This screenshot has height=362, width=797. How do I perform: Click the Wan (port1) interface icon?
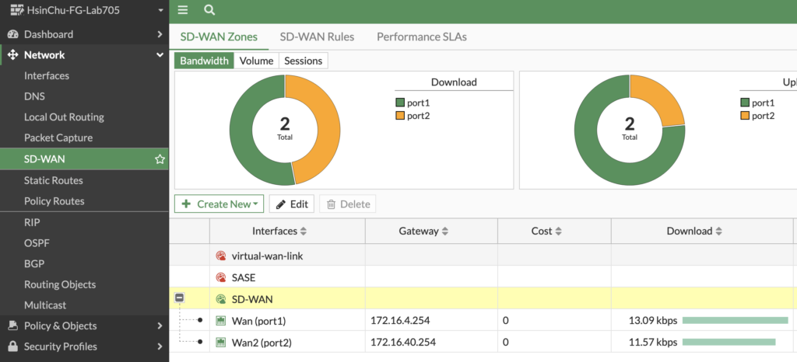pos(221,320)
